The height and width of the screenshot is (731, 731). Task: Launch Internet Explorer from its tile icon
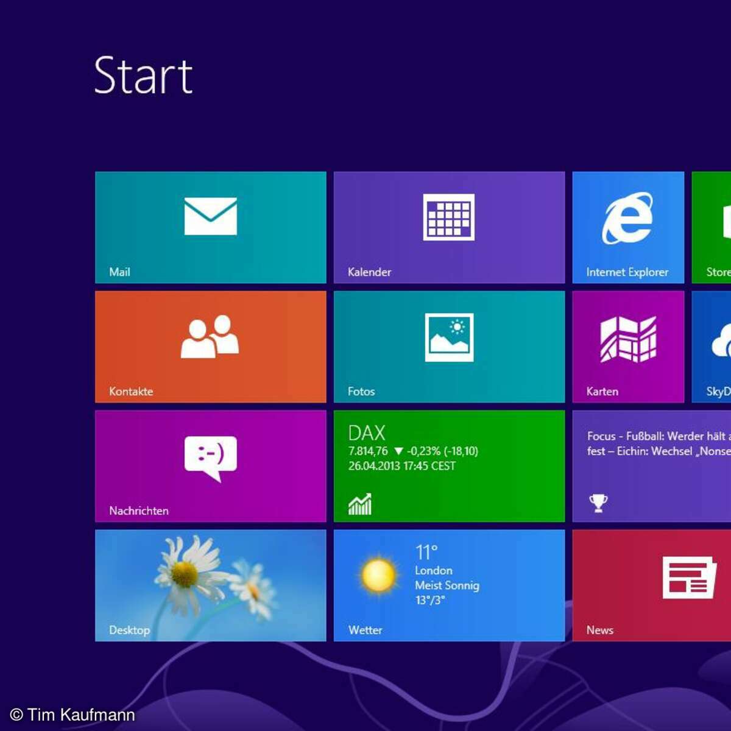(627, 218)
